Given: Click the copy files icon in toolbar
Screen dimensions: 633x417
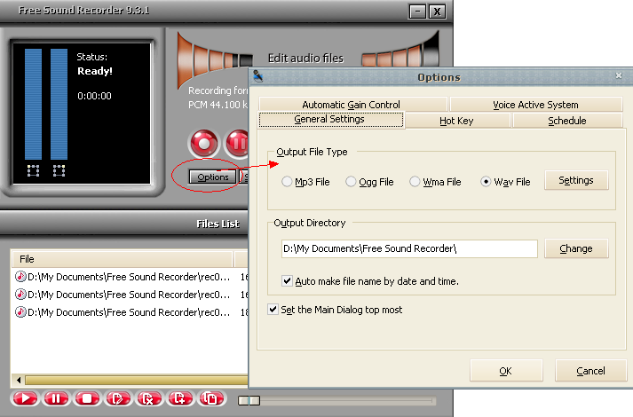Looking at the screenshot, I should tap(211, 398).
